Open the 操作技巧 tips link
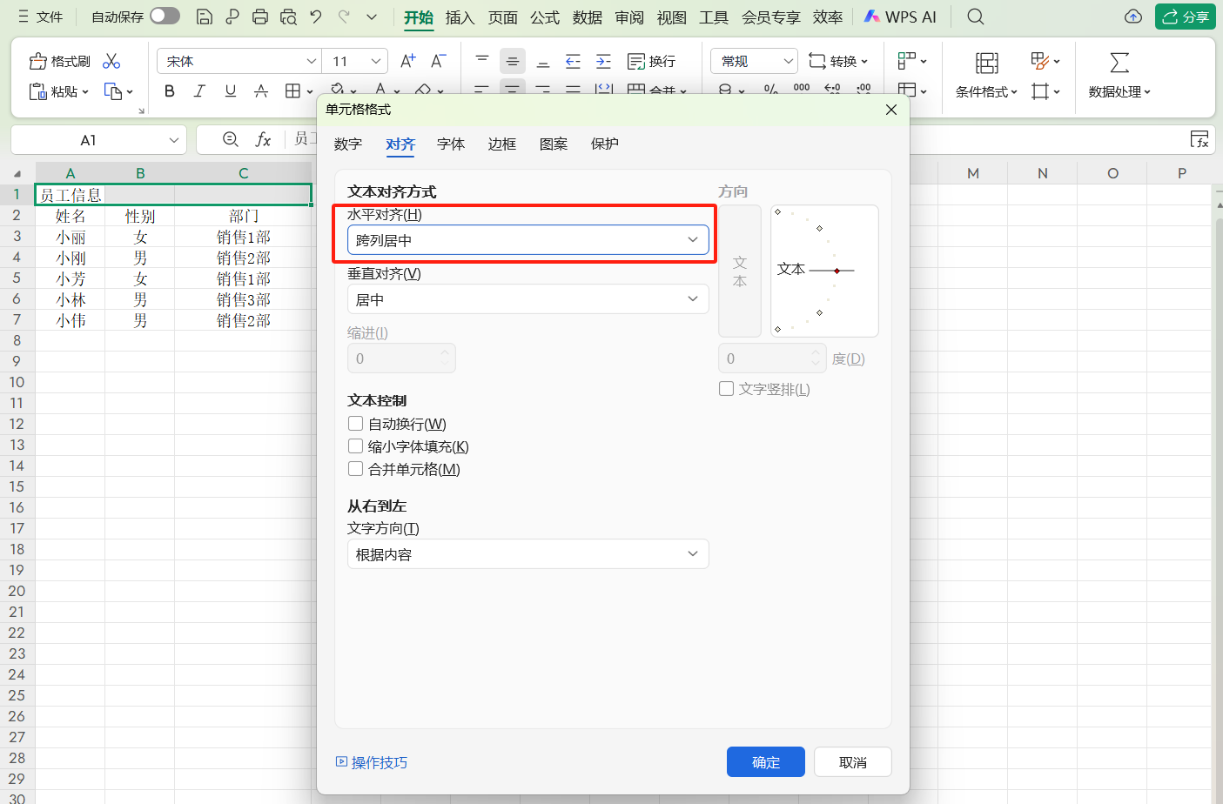Viewport: 1223px width, 804px height. (379, 761)
